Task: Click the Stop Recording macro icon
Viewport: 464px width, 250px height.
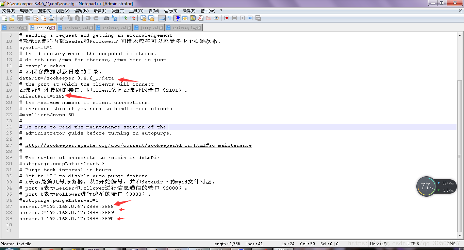Action: pos(234,18)
